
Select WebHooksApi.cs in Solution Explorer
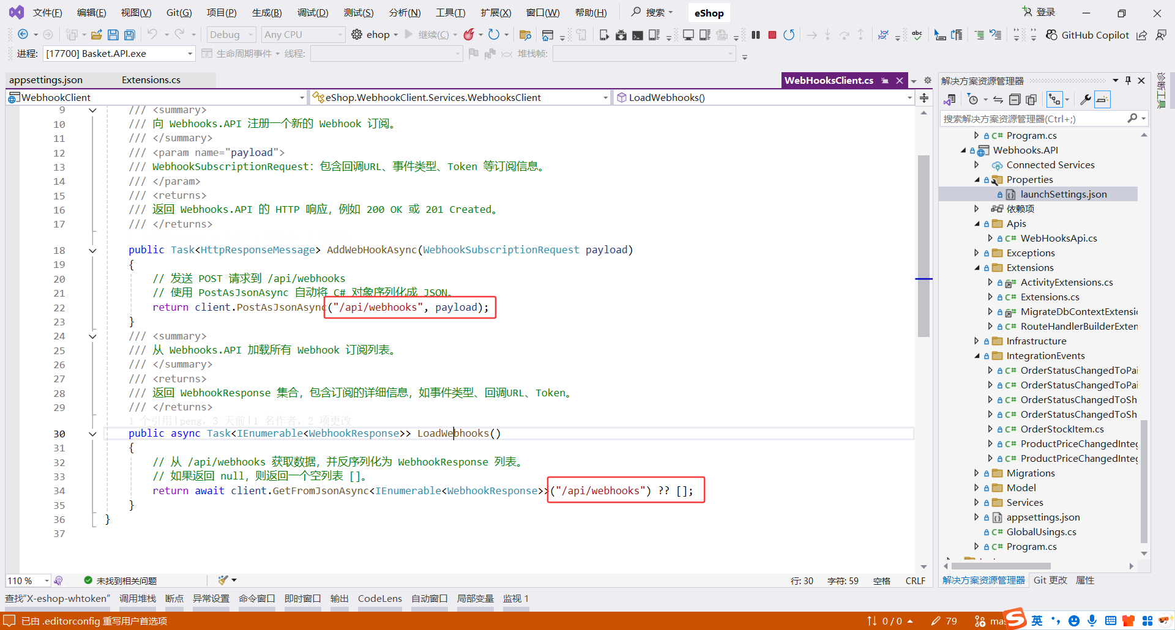point(1059,239)
